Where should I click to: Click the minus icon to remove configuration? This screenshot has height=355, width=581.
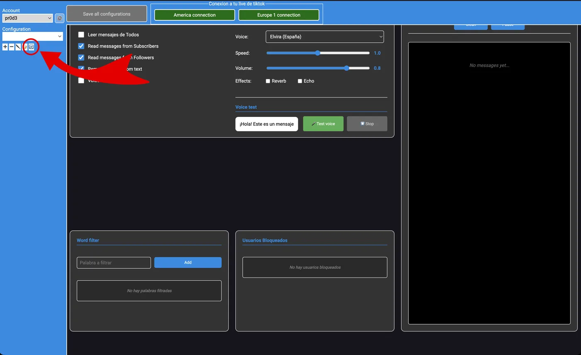(x=12, y=47)
